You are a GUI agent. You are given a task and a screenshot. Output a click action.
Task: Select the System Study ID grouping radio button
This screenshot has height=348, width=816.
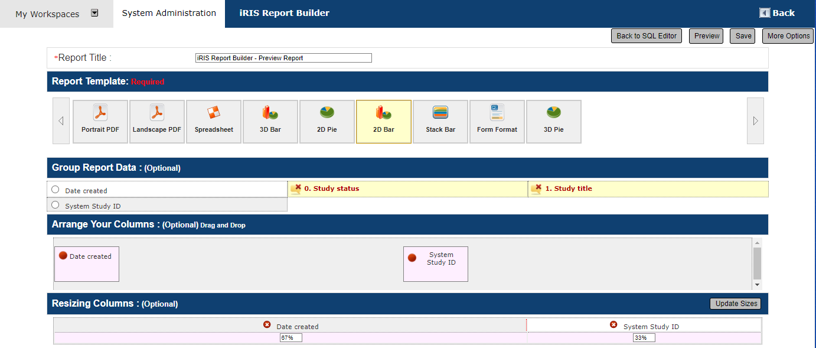click(56, 205)
